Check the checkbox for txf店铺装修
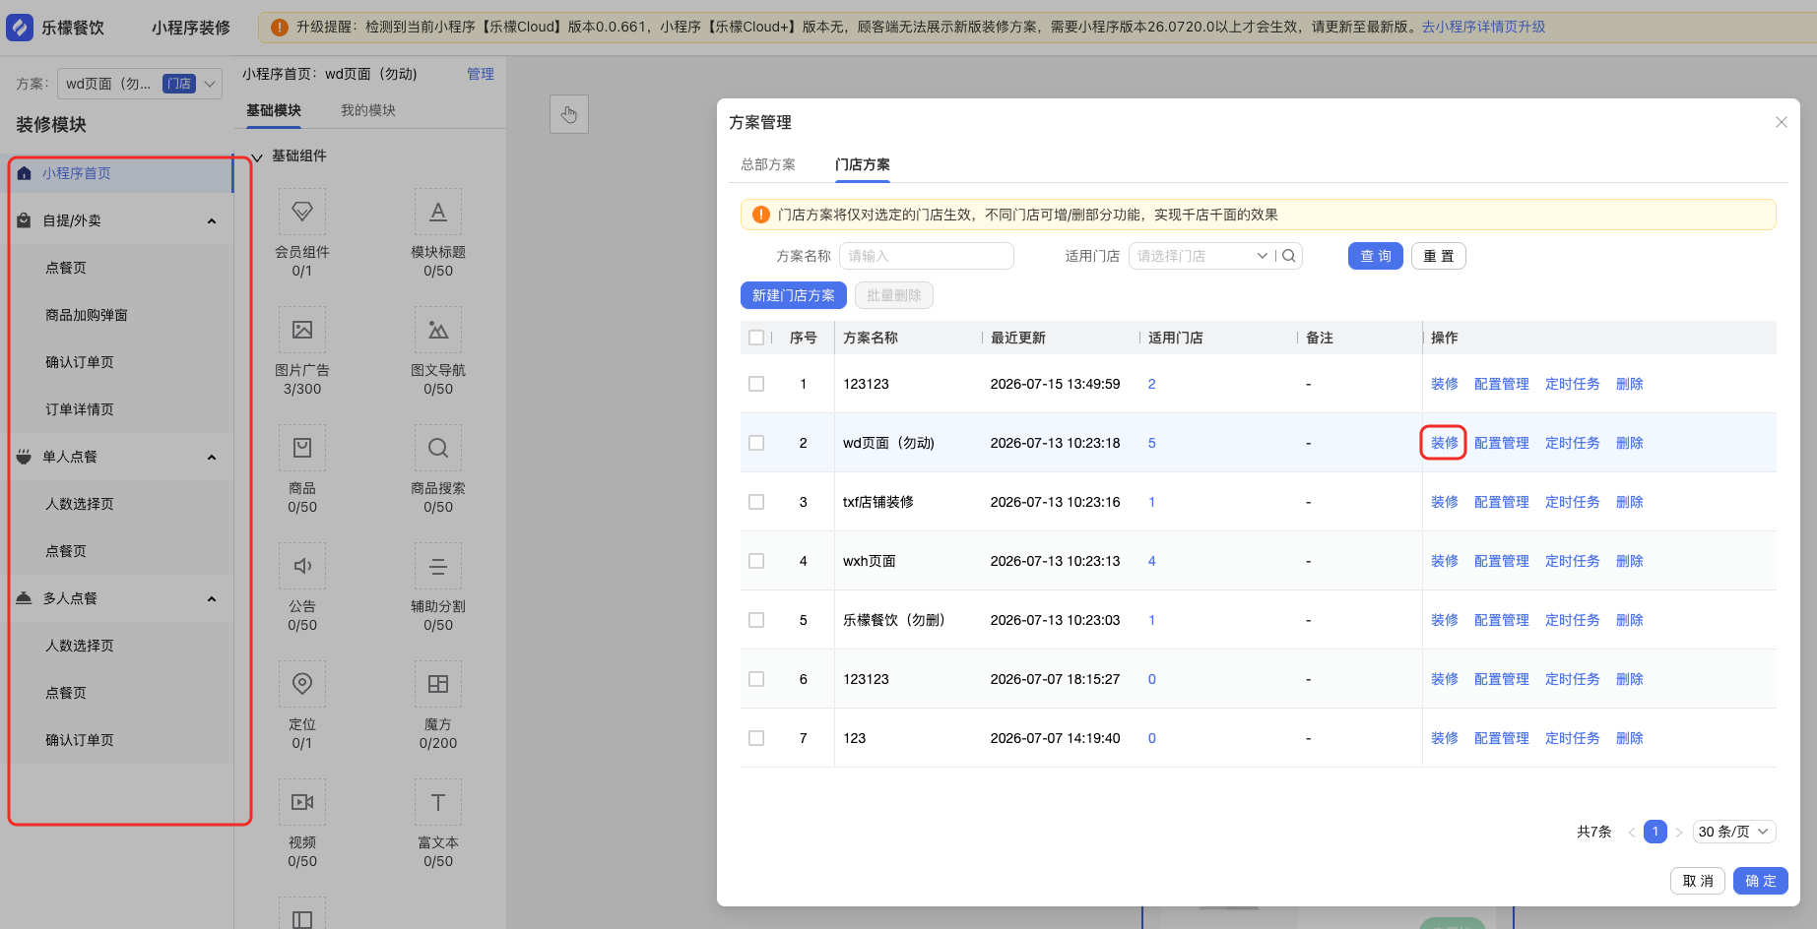Image resolution: width=1817 pixels, height=929 pixels. pyautogui.click(x=756, y=502)
